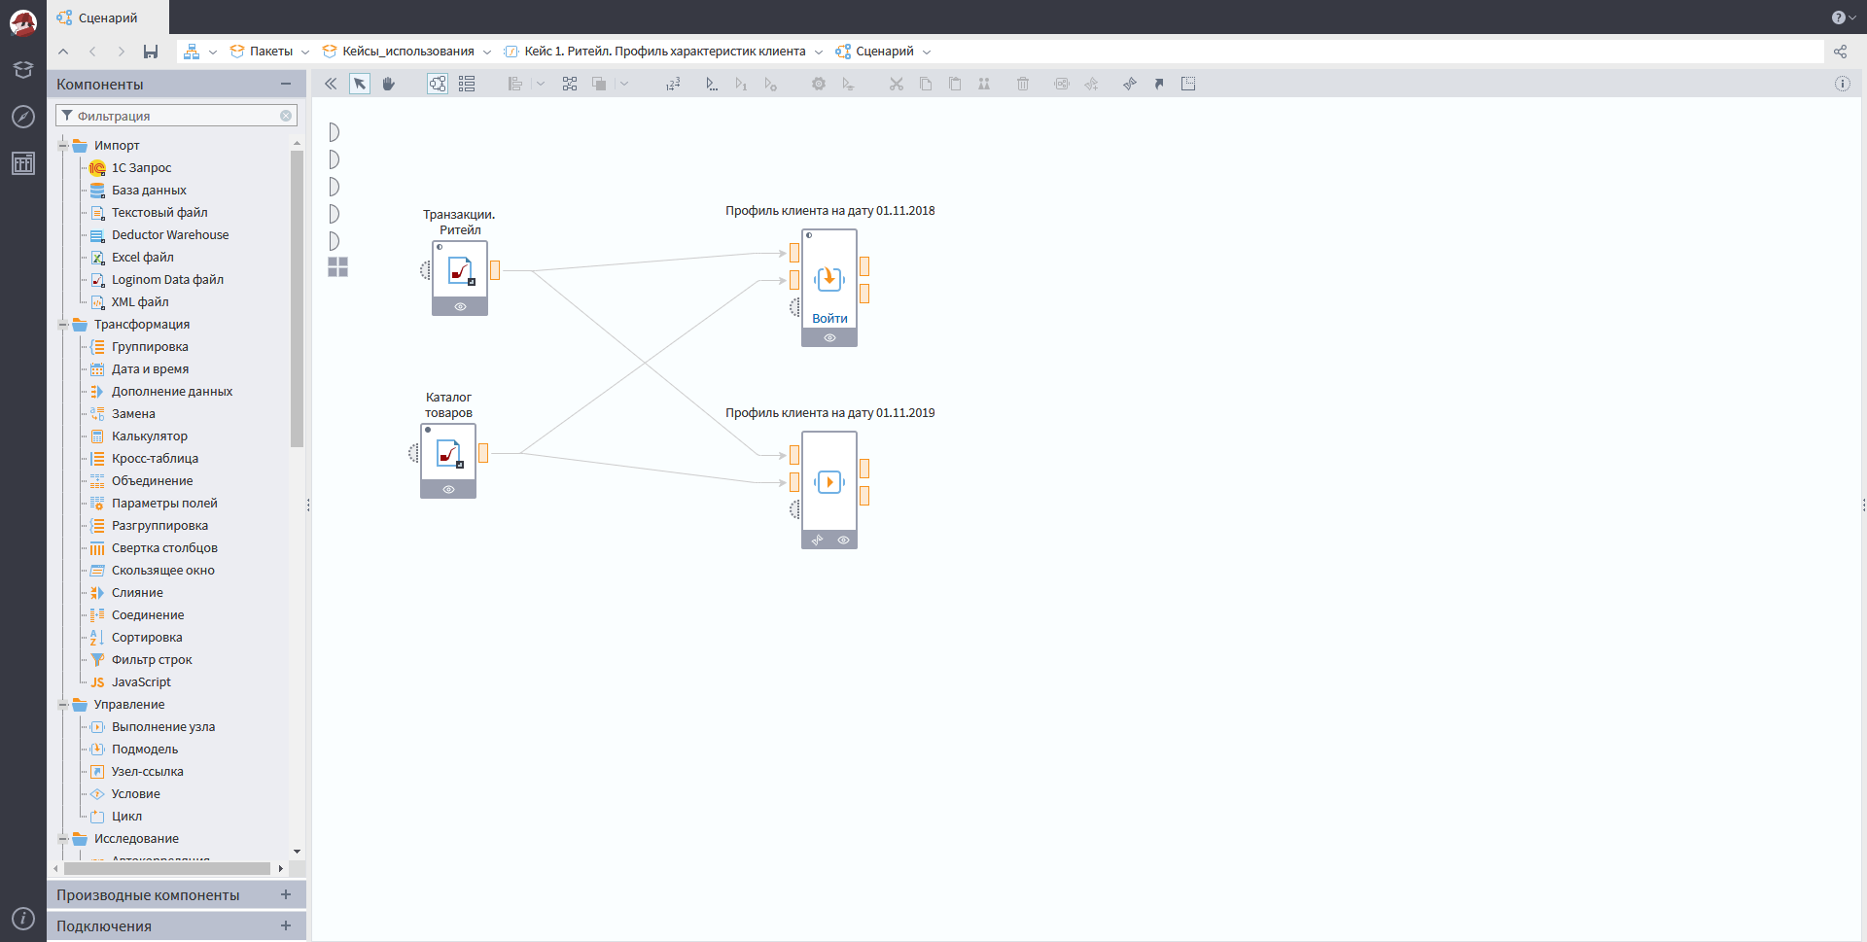Image resolution: width=1867 pixels, height=942 pixels.
Task: Select the Подмодель component
Action: (x=133, y=750)
